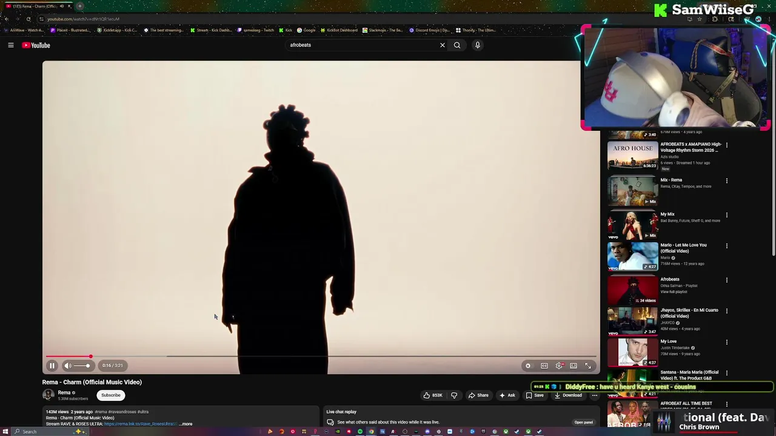Seek on the video progress bar
This screenshot has height=436, width=776.
(x=321, y=357)
